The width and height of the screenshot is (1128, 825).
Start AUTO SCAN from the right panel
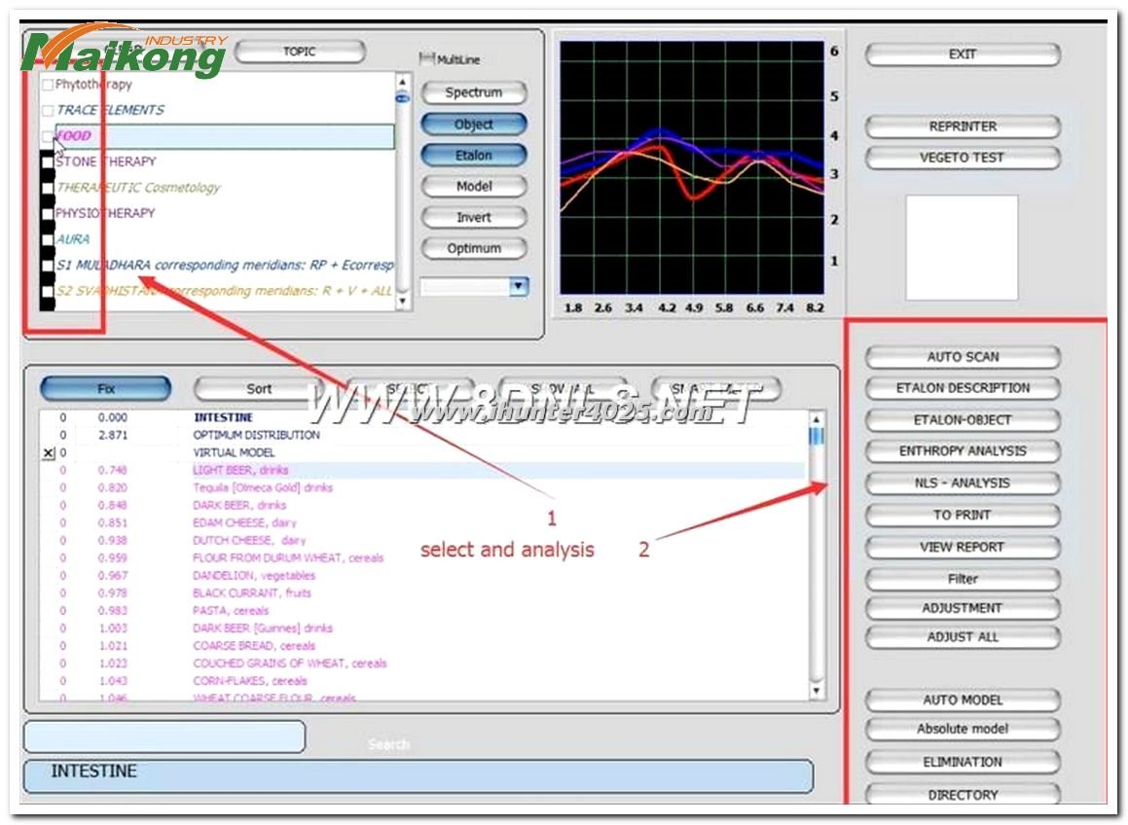[x=963, y=357]
